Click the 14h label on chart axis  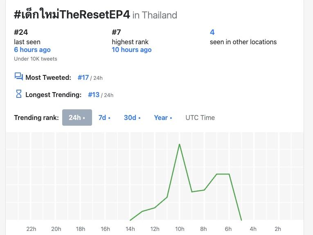click(130, 229)
